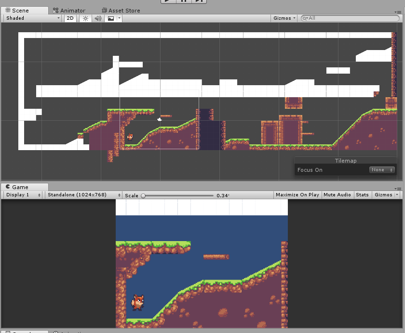The height and width of the screenshot is (333, 405).
Task: Enable Maximize On Play
Action: click(x=297, y=195)
